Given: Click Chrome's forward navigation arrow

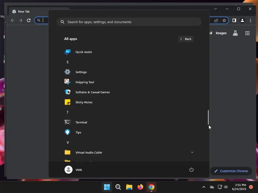Looking at the screenshot, I should tap(21, 20).
